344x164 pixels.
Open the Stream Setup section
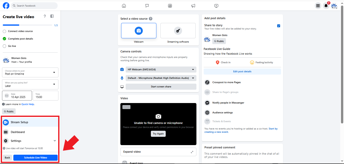pyautogui.click(x=30, y=122)
